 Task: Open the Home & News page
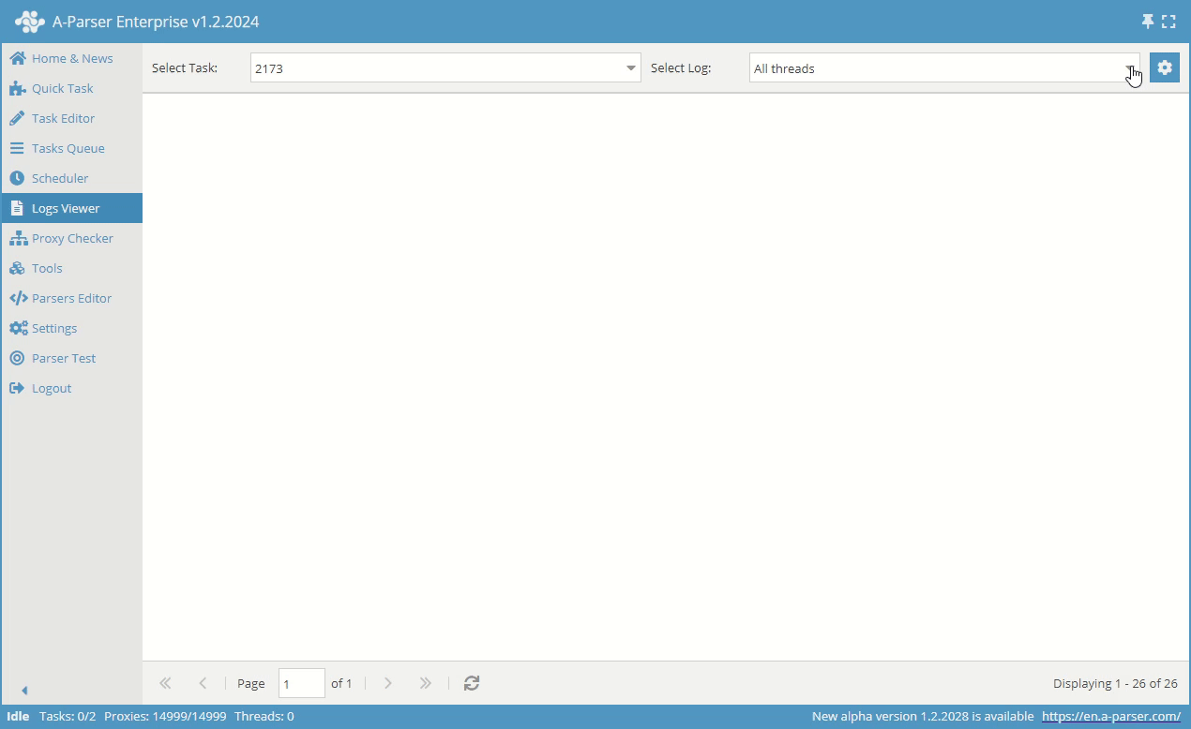72,57
